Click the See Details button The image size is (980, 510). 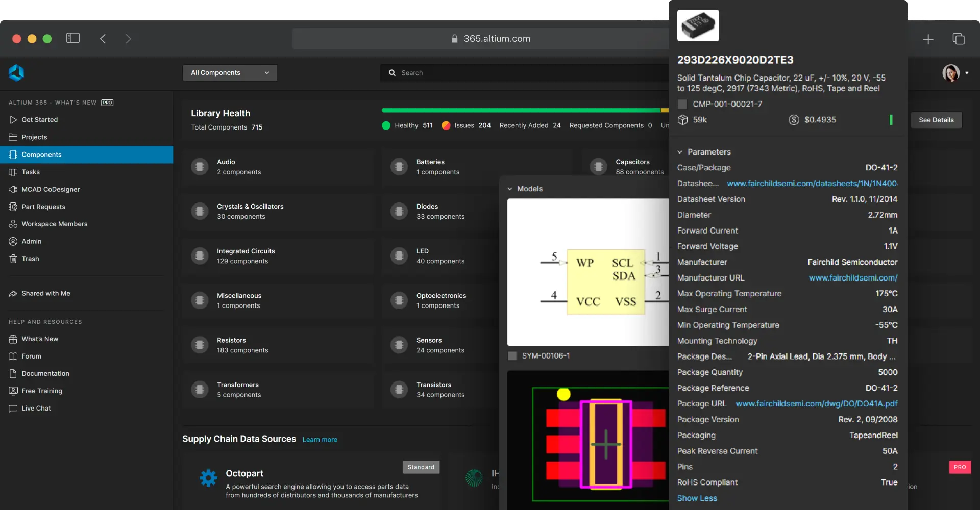tap(936, 120)
